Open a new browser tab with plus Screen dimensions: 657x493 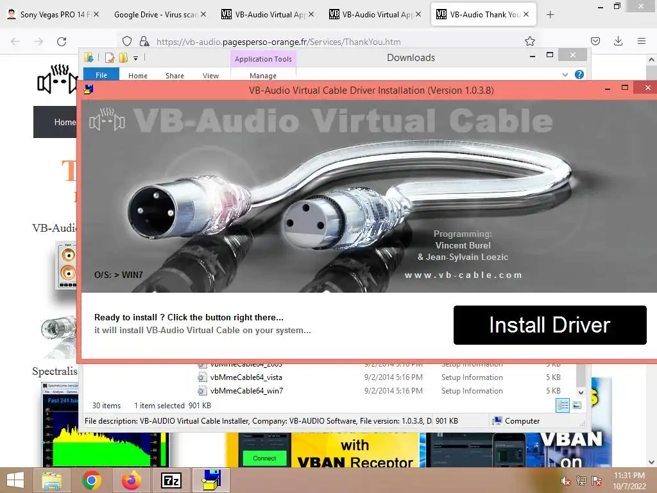click(550, 15)
